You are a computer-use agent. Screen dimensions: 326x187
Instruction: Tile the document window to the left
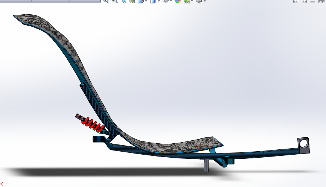tap(296, 1)
